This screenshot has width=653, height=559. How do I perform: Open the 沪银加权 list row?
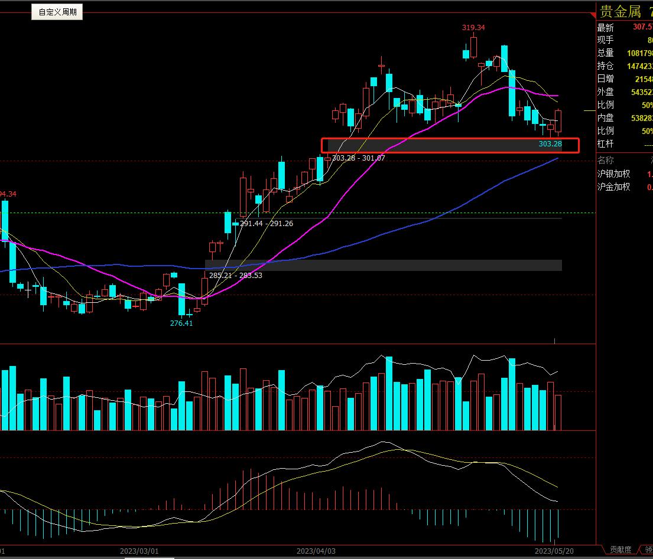[625, 174]
